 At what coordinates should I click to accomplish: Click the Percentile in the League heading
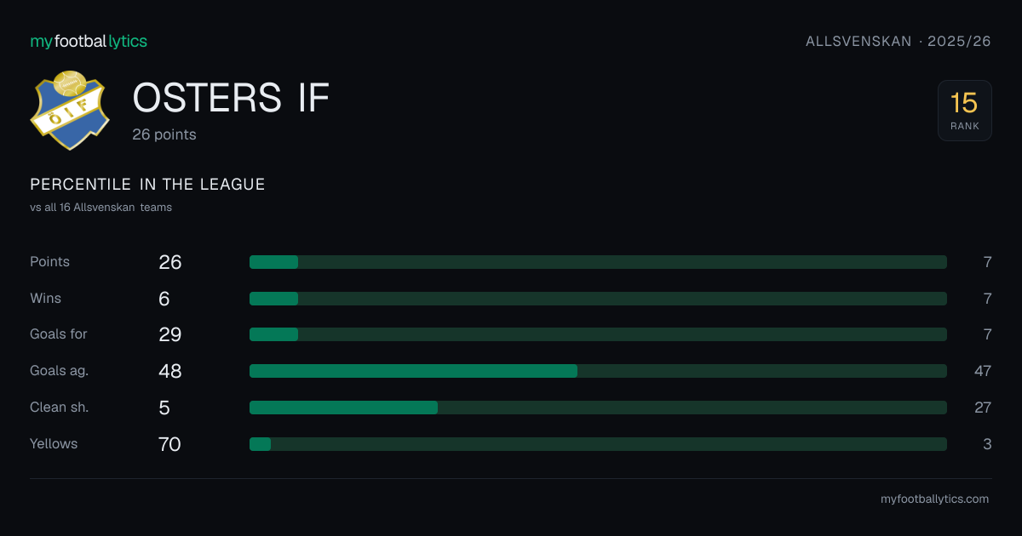(x=147, y=185)
